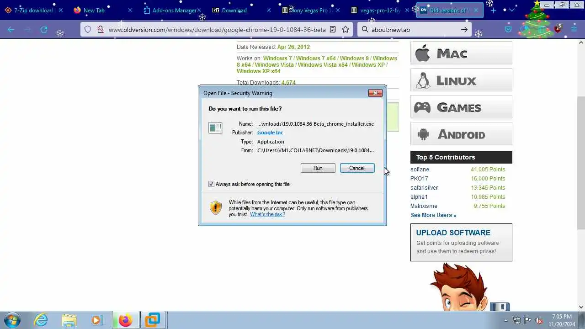The height and width of the screenshot is (329, 585).
Task: Open the Action Center flag icon
Action: tap(528, 320)
